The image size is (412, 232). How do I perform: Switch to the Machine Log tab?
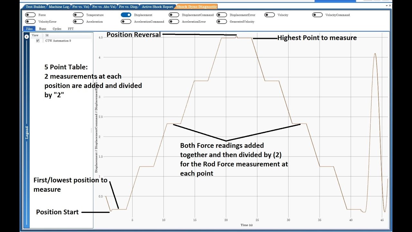[x=59, y=7]
